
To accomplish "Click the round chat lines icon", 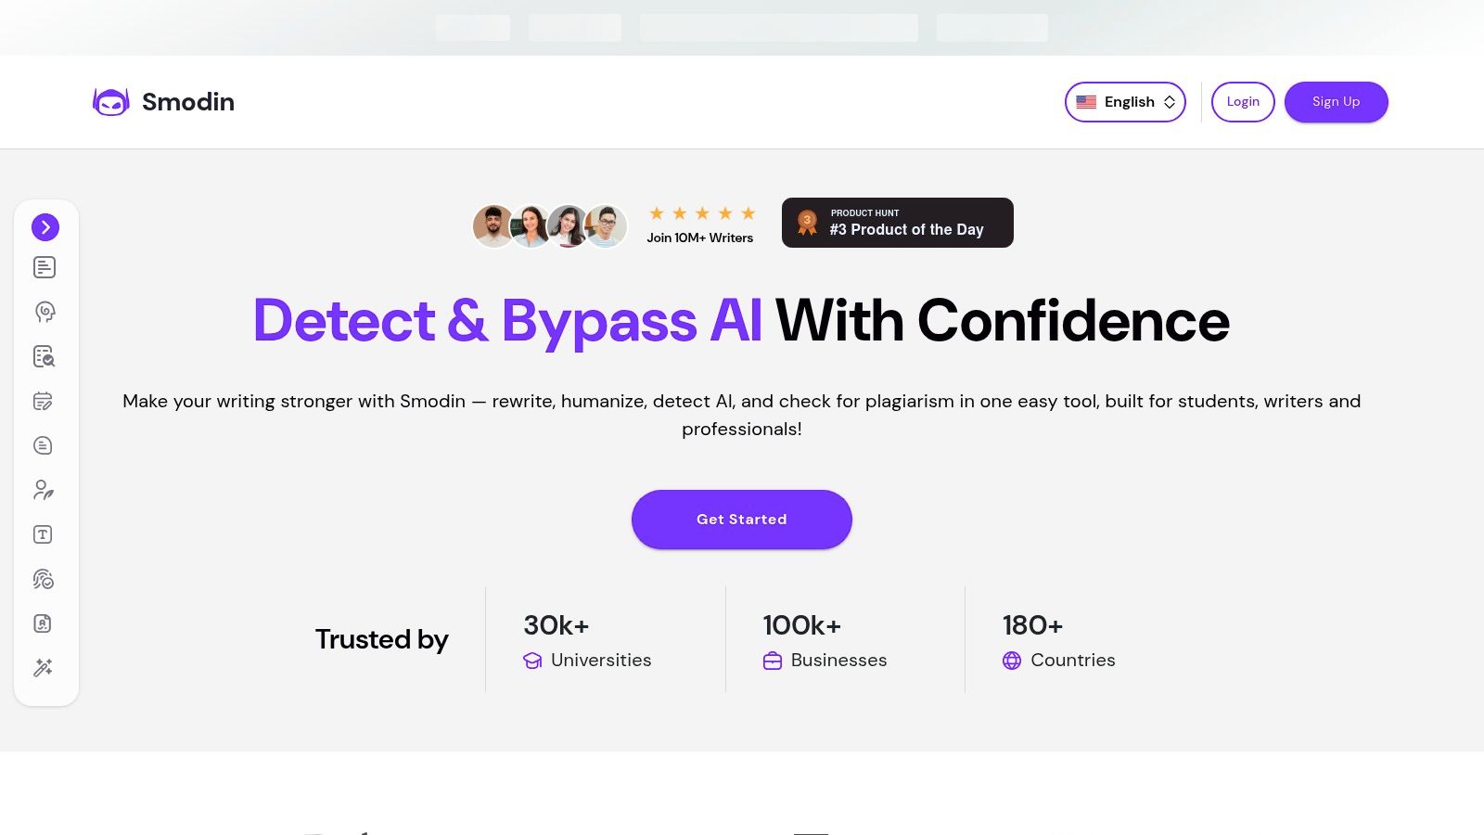I will [44, 445].
